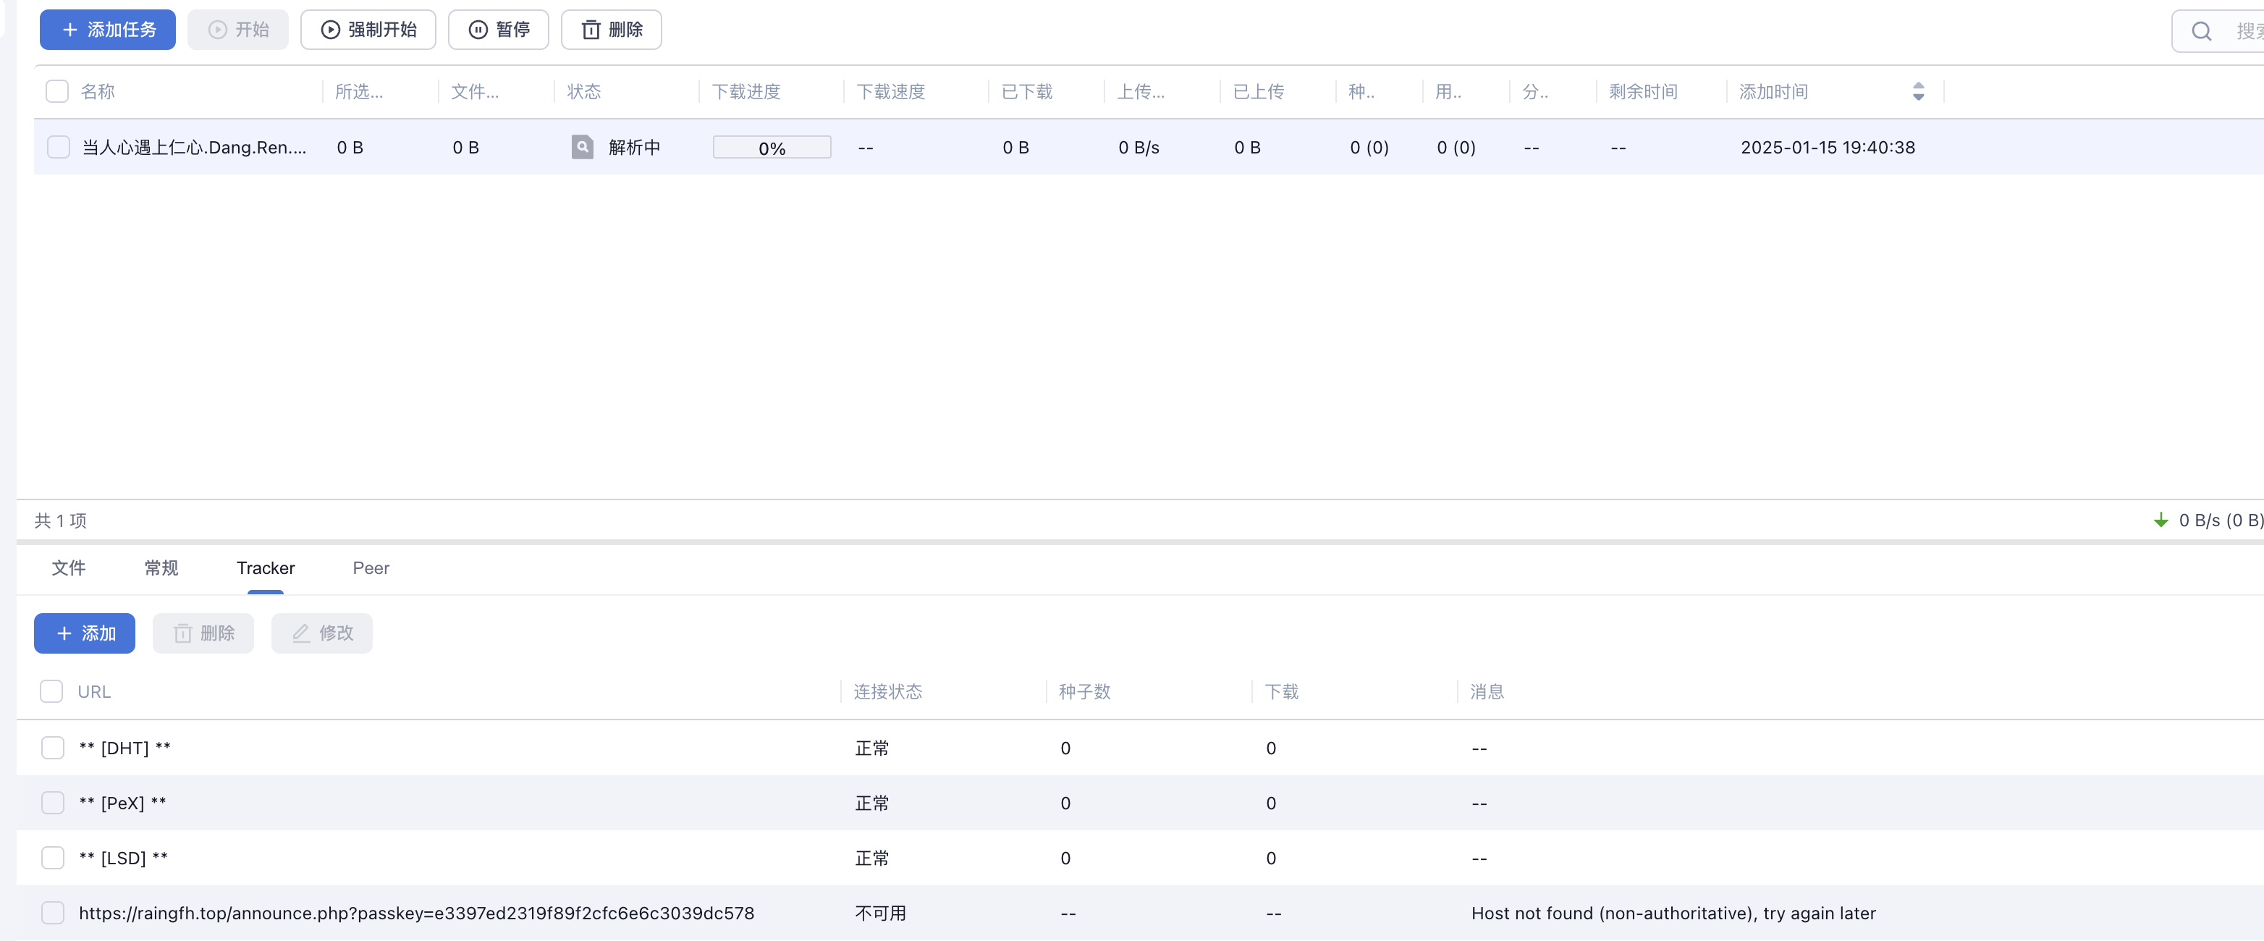
Task: Click the 共 1 项 count label
Action: (61, 520)
